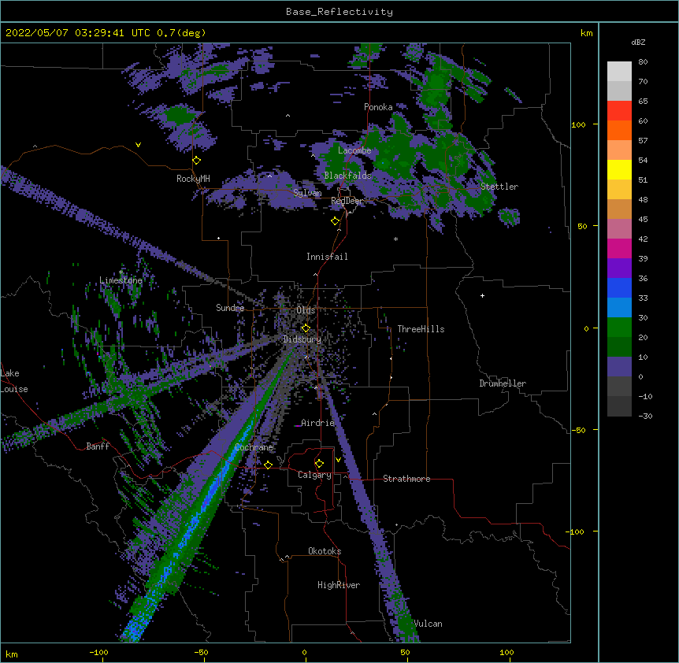Viewport: 679px width, 663px height.
Task: Click the yellow V marker east of Calgary
Action: click(338, 460)
